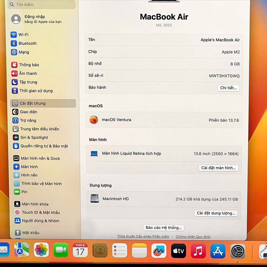The width and height of the screenshot is (267, 267).
Task: Open Touch ID & Mật khẩu settings
Action: pyautogui.click(x=40, y=212)
